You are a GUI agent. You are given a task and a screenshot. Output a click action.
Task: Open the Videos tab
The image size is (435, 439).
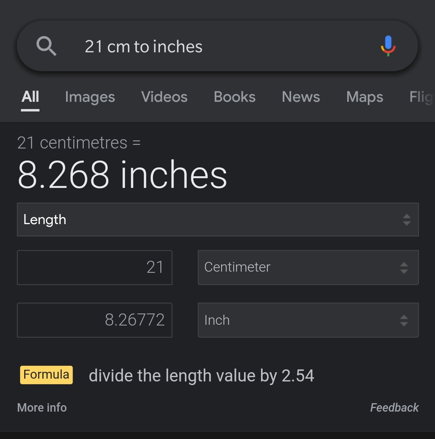[x=164, y=97]
